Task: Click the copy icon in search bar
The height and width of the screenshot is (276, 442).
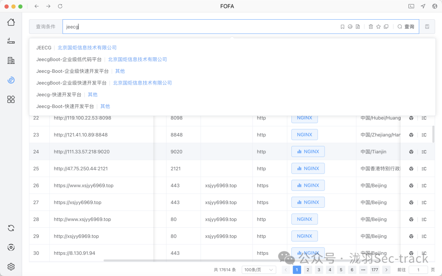Action: (386, 27)
